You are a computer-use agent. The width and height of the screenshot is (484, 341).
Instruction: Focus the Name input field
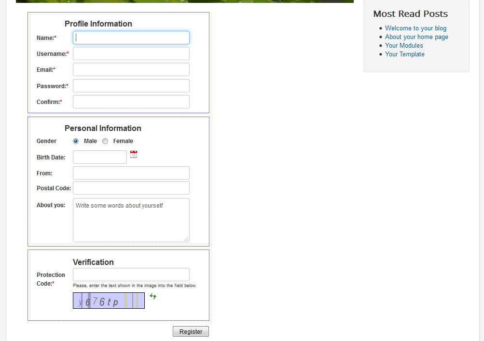[x=131, y=38]
